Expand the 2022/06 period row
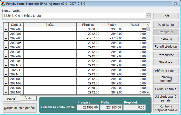 (6, 38)
